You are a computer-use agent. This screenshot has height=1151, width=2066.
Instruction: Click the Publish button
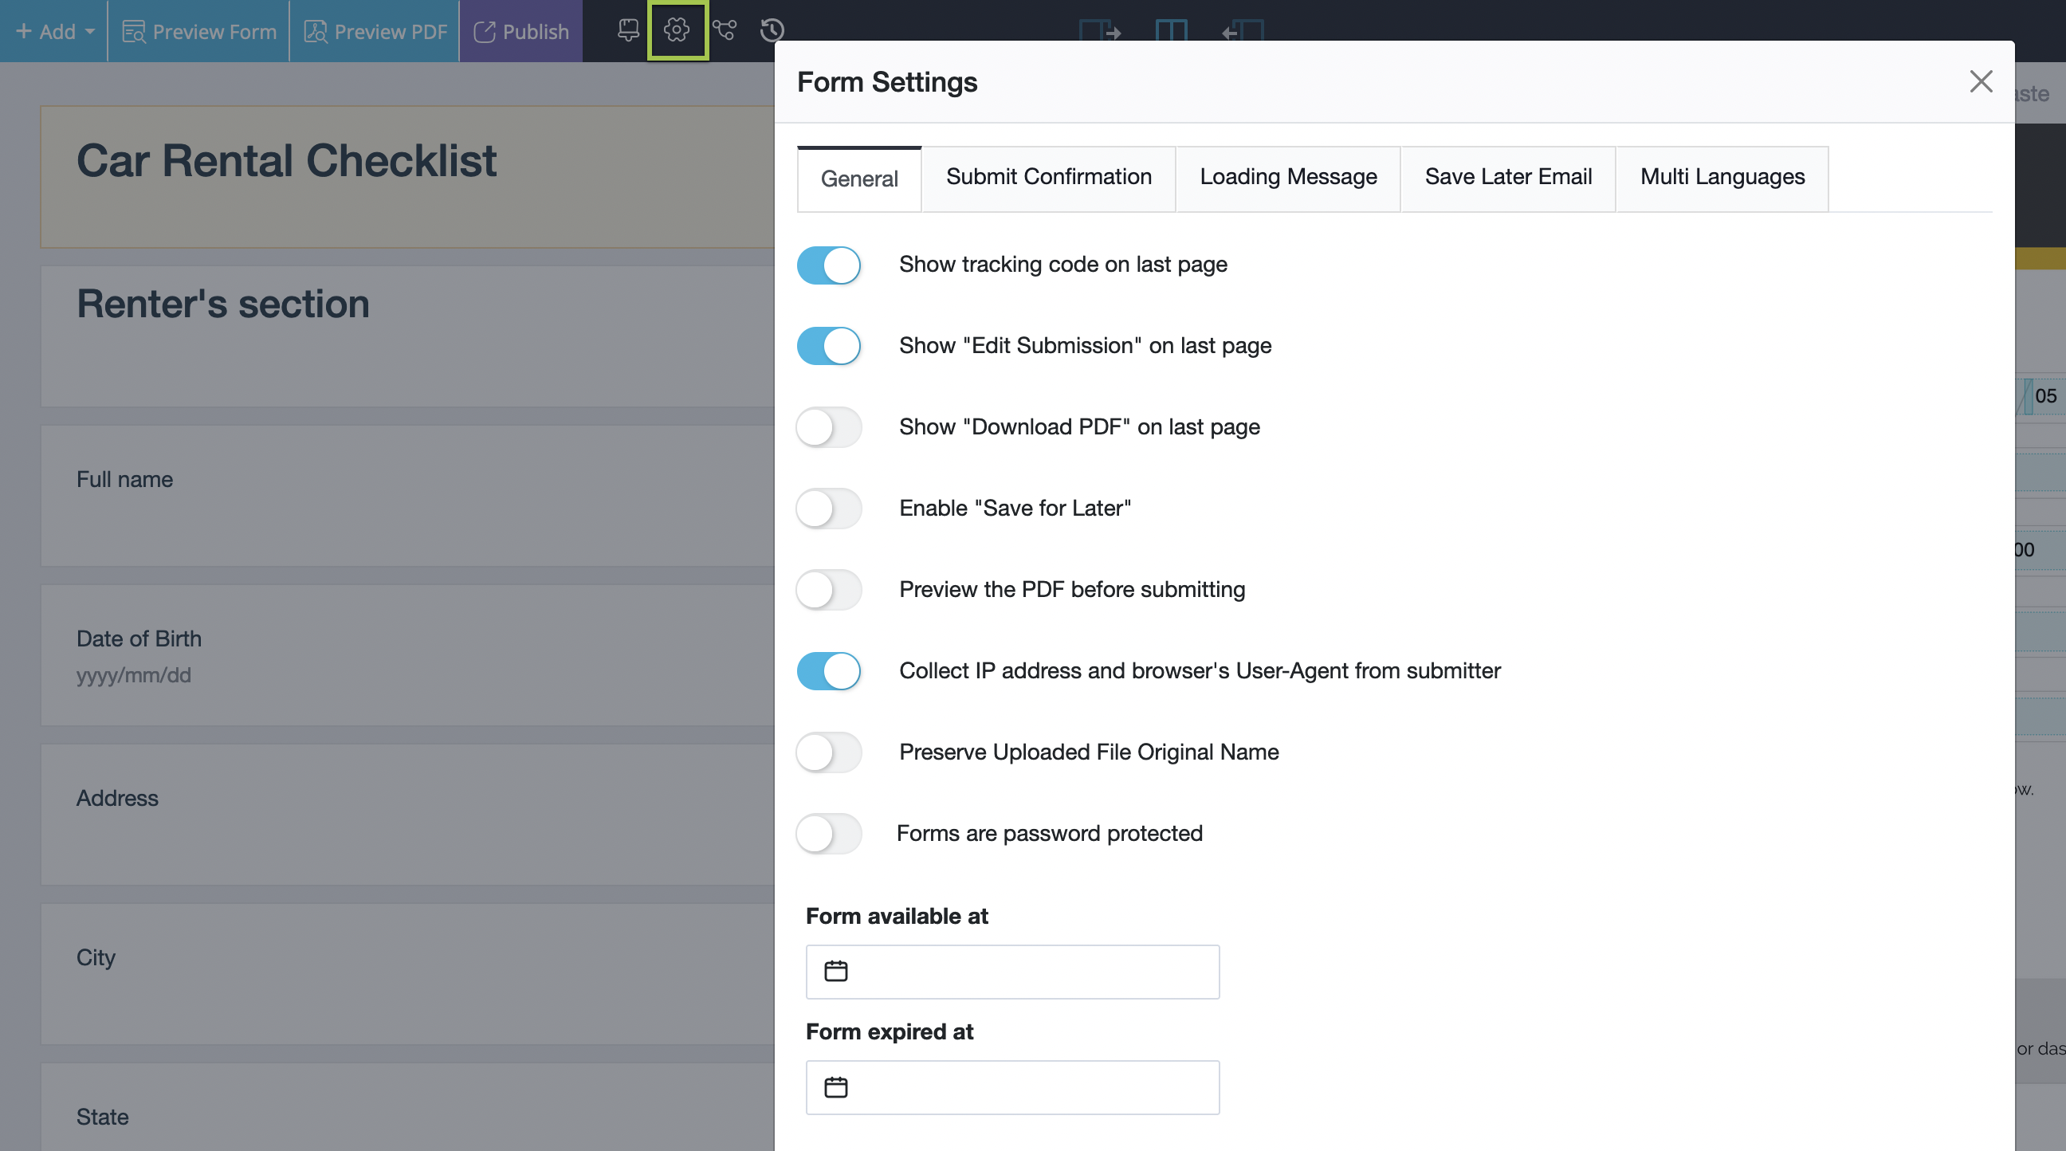pyautogui.click(x=521, y=31)
